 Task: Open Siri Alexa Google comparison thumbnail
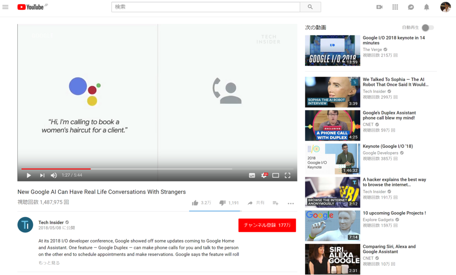coord(332,259)
